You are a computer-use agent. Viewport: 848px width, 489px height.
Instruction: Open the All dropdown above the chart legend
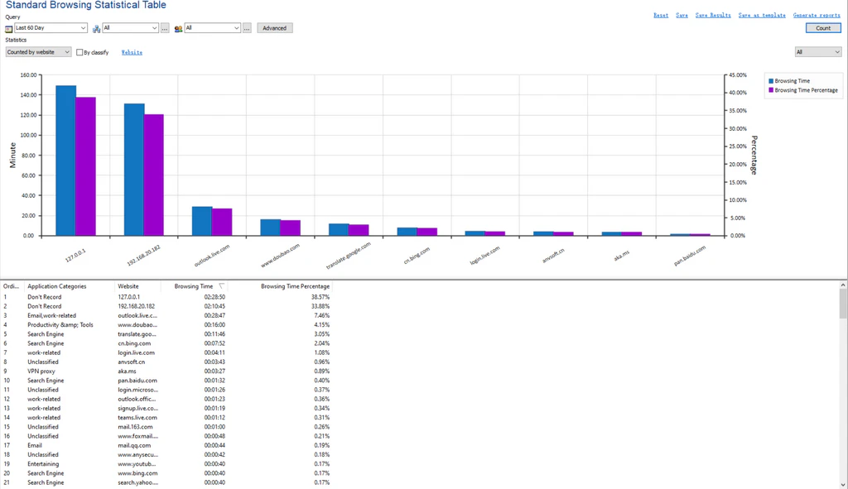(817, 52)
